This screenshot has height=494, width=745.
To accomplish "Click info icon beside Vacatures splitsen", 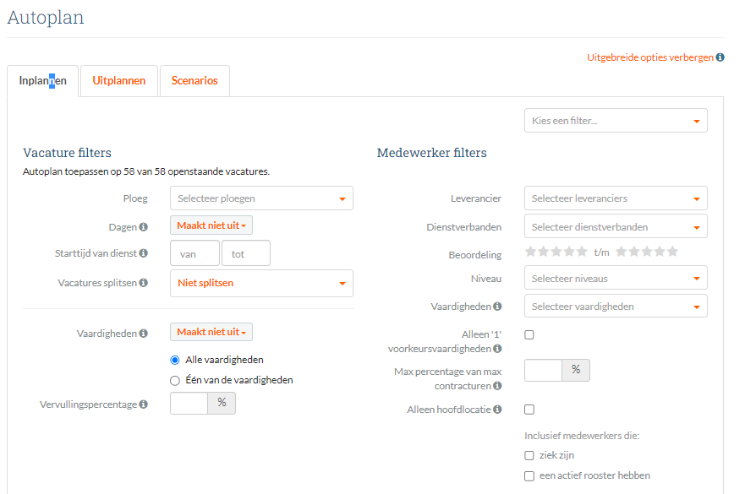I will (143, 283).
